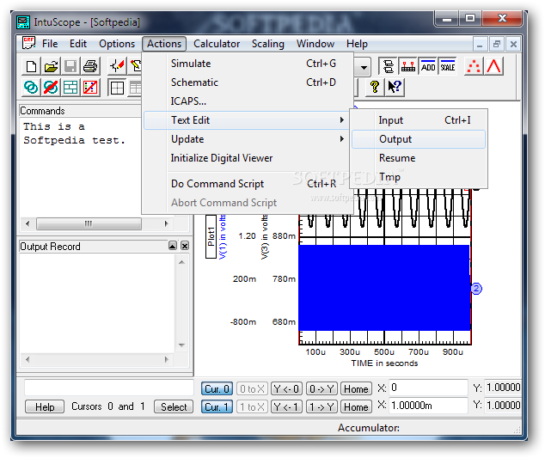The height and width of the screenshot is (458, 545).
Task: Close the Output Record panel
Action: (185, 246)
